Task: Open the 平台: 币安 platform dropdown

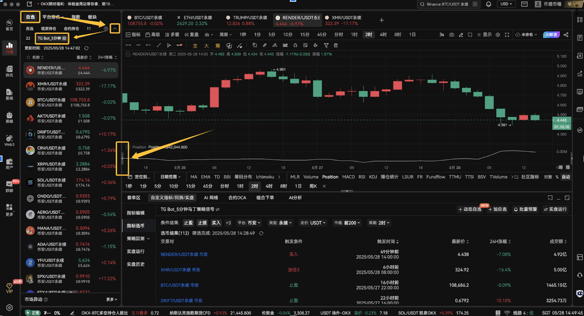Action: pyautogui.click(x=249, y=223)
